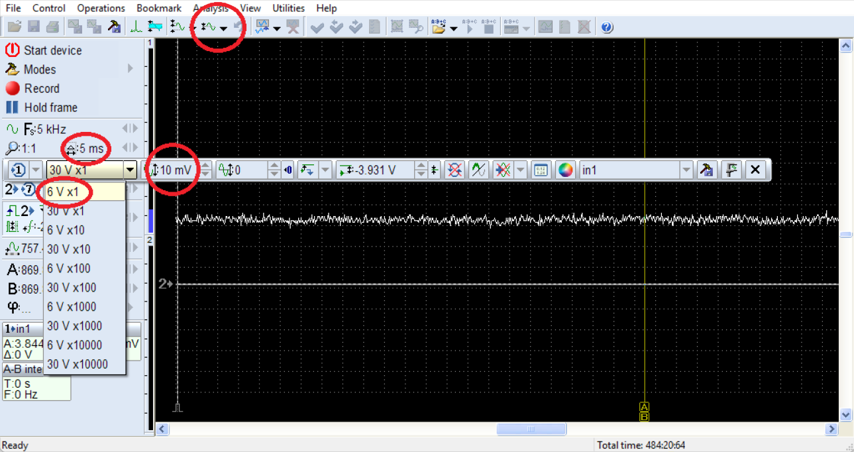Select 30 V x100 from range list
Viewport: 854px width, 452px height.
pyautogui.click(x=84, y=288)
